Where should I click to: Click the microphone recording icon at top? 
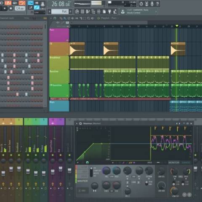[x=152, y=4]
